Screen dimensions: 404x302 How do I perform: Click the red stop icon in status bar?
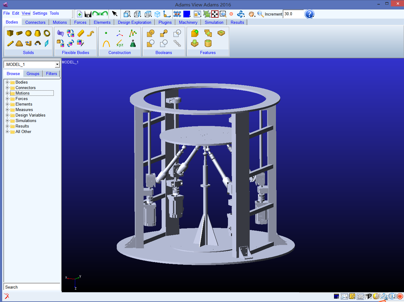tap(400, 296)
